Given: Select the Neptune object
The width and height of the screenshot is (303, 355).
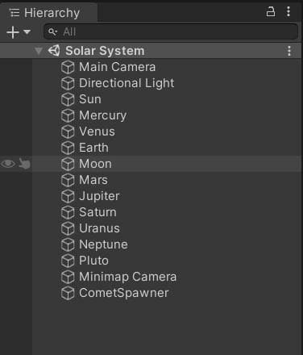Looking at the screenshot, I should pyautogui.click(x=103, y=244).
